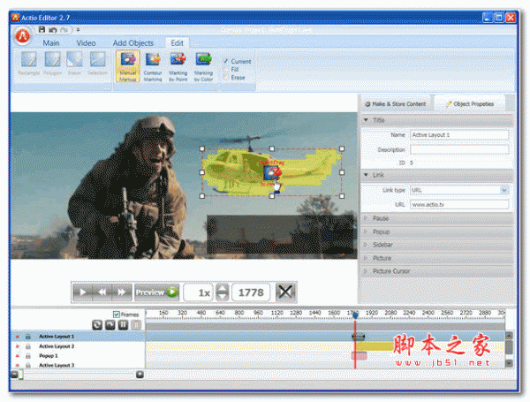Select the Rectangle drawing tool
The width and height of the screenshot is (530, 402).
pyautogui.click(x=29, y=64)
